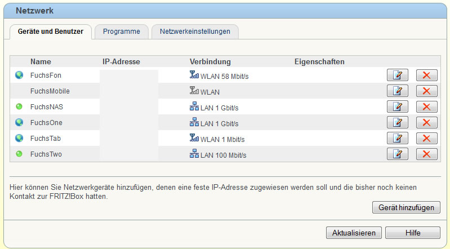Screen dimensions: 450x249
Task: Remove the FuchsOne device
Action: [426, 122]
